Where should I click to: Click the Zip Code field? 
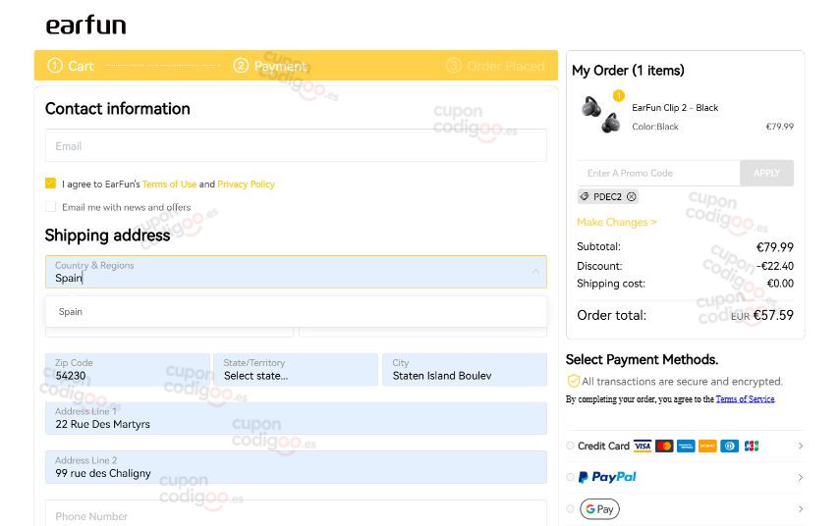click(x=128, y=370)
